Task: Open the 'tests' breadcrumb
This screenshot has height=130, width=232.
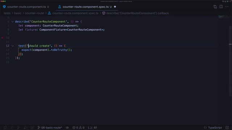Action: pyautogui.click(x=7, y=13)
